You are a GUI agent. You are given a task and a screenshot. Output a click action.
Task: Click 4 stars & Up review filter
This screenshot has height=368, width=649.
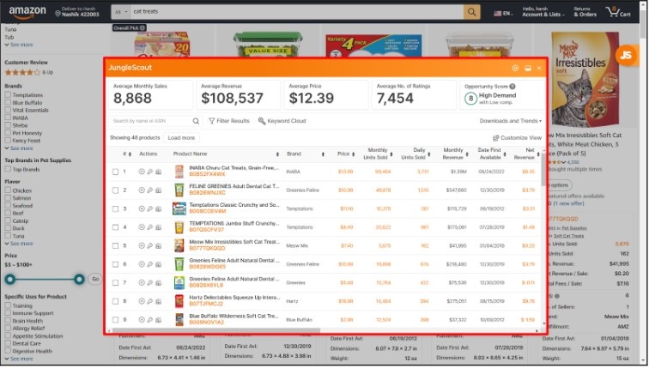click(29, 72)
